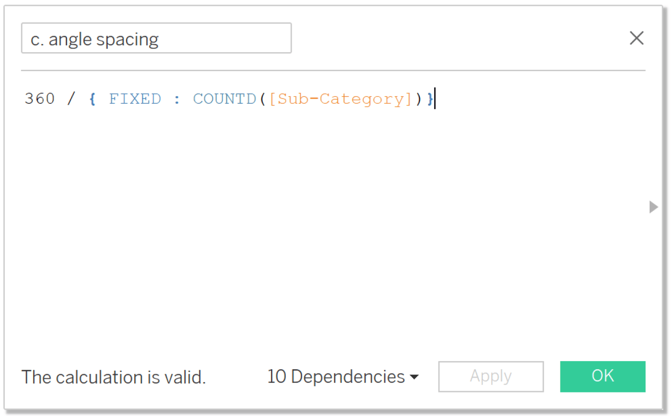Viewport: 671px width, 416px height.
Task: Click the closing parenthesis after [Sub-Category]
Action: [x=418, y=99]
